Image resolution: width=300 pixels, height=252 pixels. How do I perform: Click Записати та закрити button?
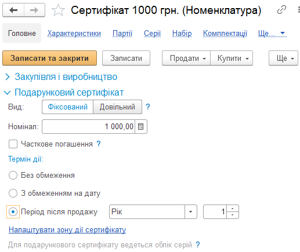point(49,58)
